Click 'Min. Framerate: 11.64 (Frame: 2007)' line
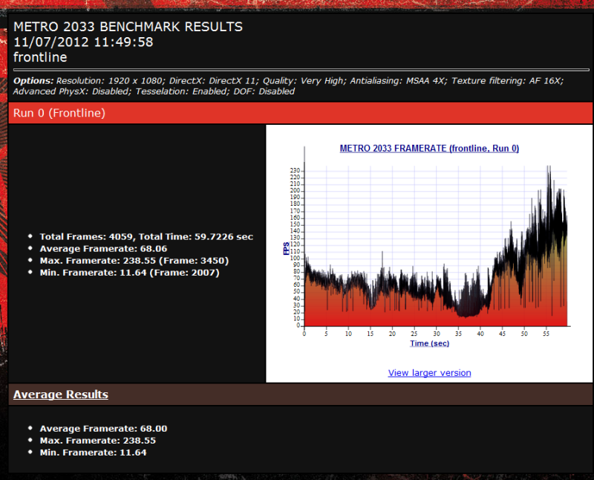The height and width of the screenshot is (480, 594). (x=129, y=273)
